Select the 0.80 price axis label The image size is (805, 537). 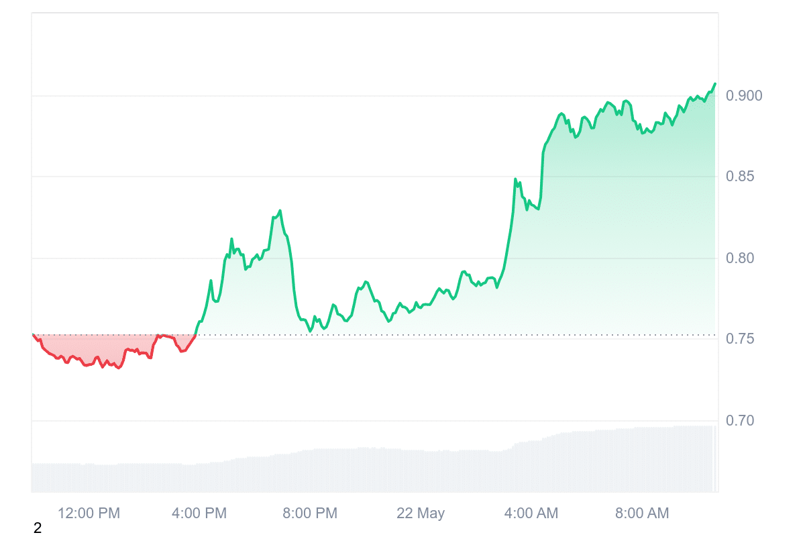(741, 258)
